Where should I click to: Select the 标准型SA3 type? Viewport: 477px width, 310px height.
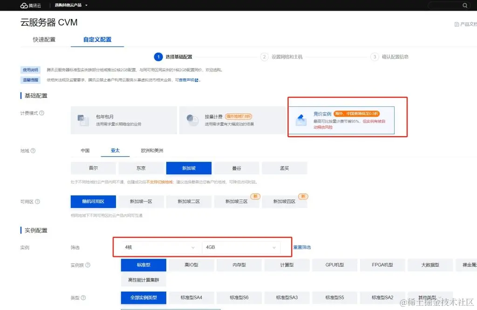click(287, 297)
